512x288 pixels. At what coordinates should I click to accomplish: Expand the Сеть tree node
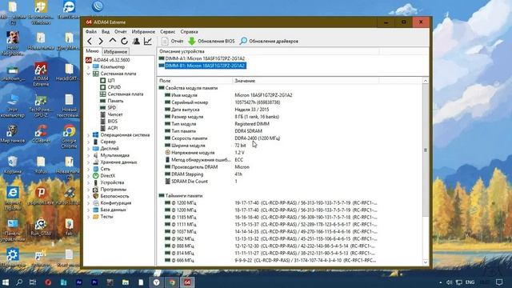tap(88, 169)
